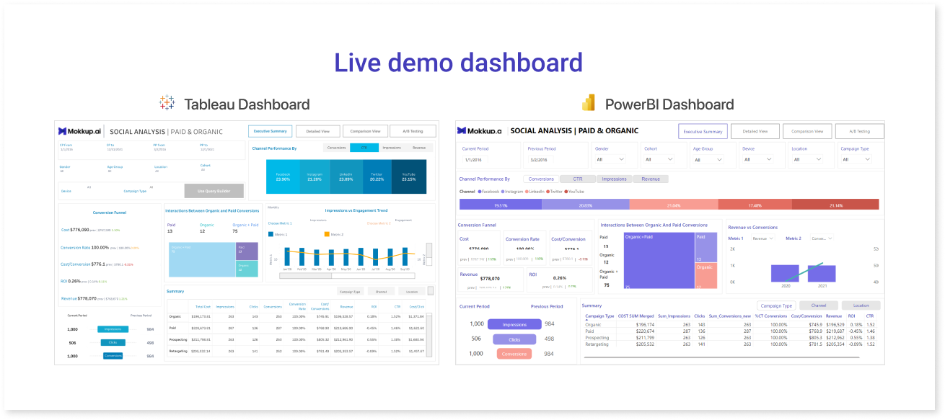Click Metric 1 blue legend marker in Tableau
Screen dimensions: 945x420
tap(271, 234)
